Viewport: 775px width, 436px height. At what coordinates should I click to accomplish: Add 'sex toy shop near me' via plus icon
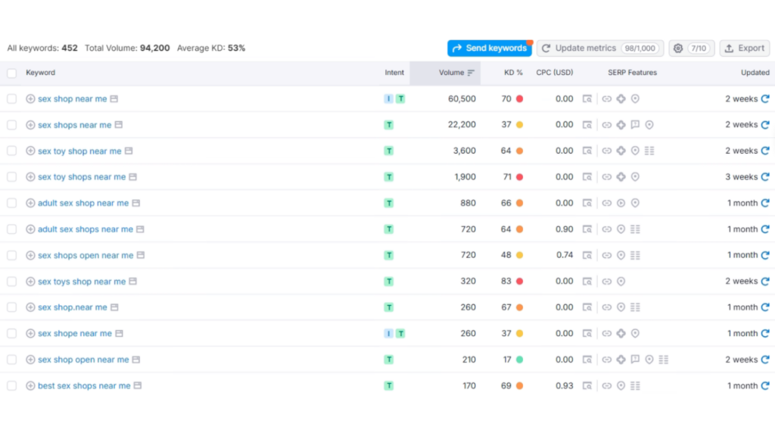pyautogui.click(x=30, y=151)
